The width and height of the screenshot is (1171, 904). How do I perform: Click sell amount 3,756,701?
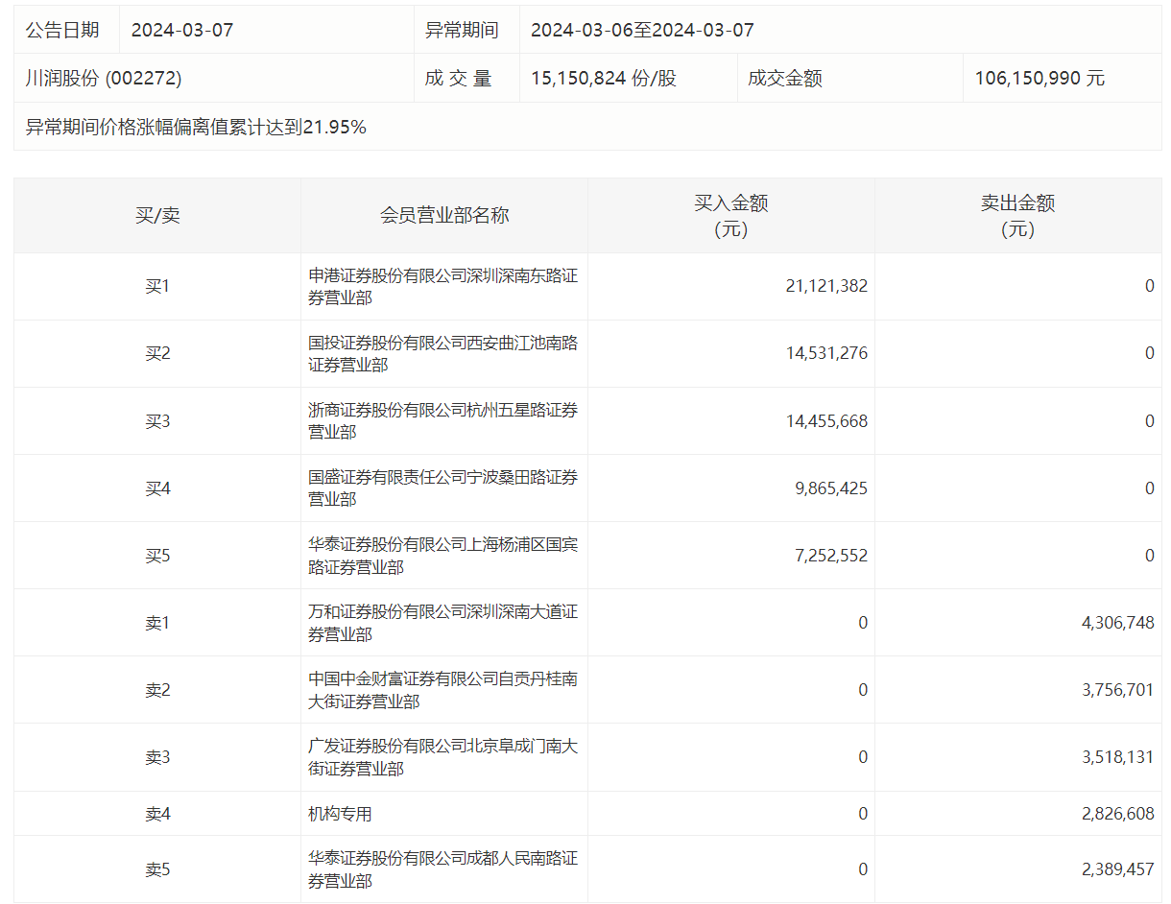pyautogui.click(x=1118, y=690)
